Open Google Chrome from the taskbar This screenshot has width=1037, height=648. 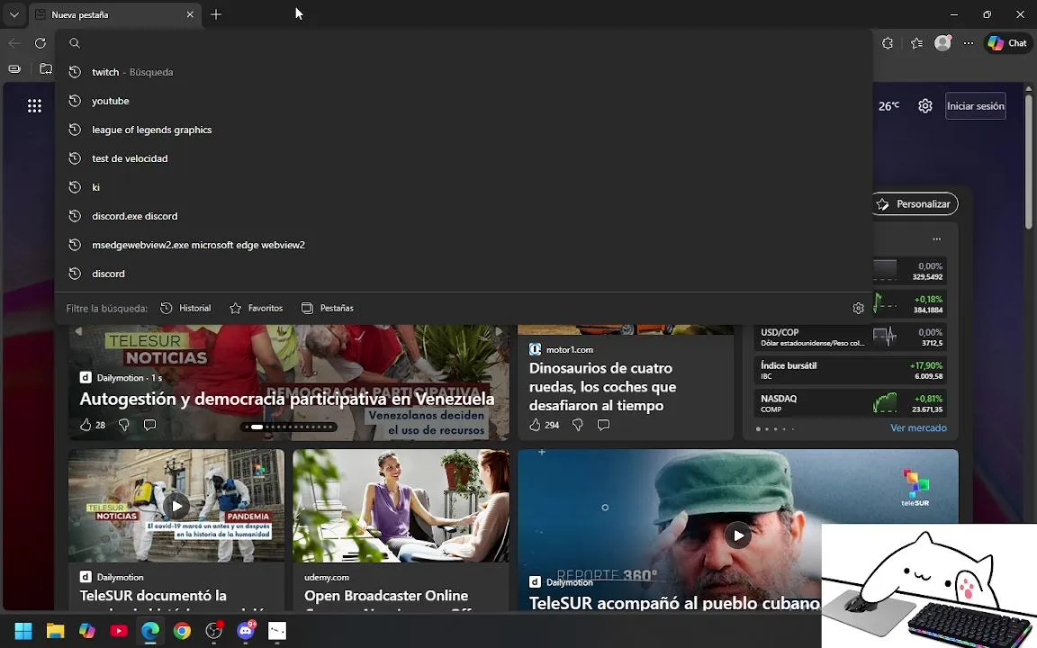pos(182,631)
